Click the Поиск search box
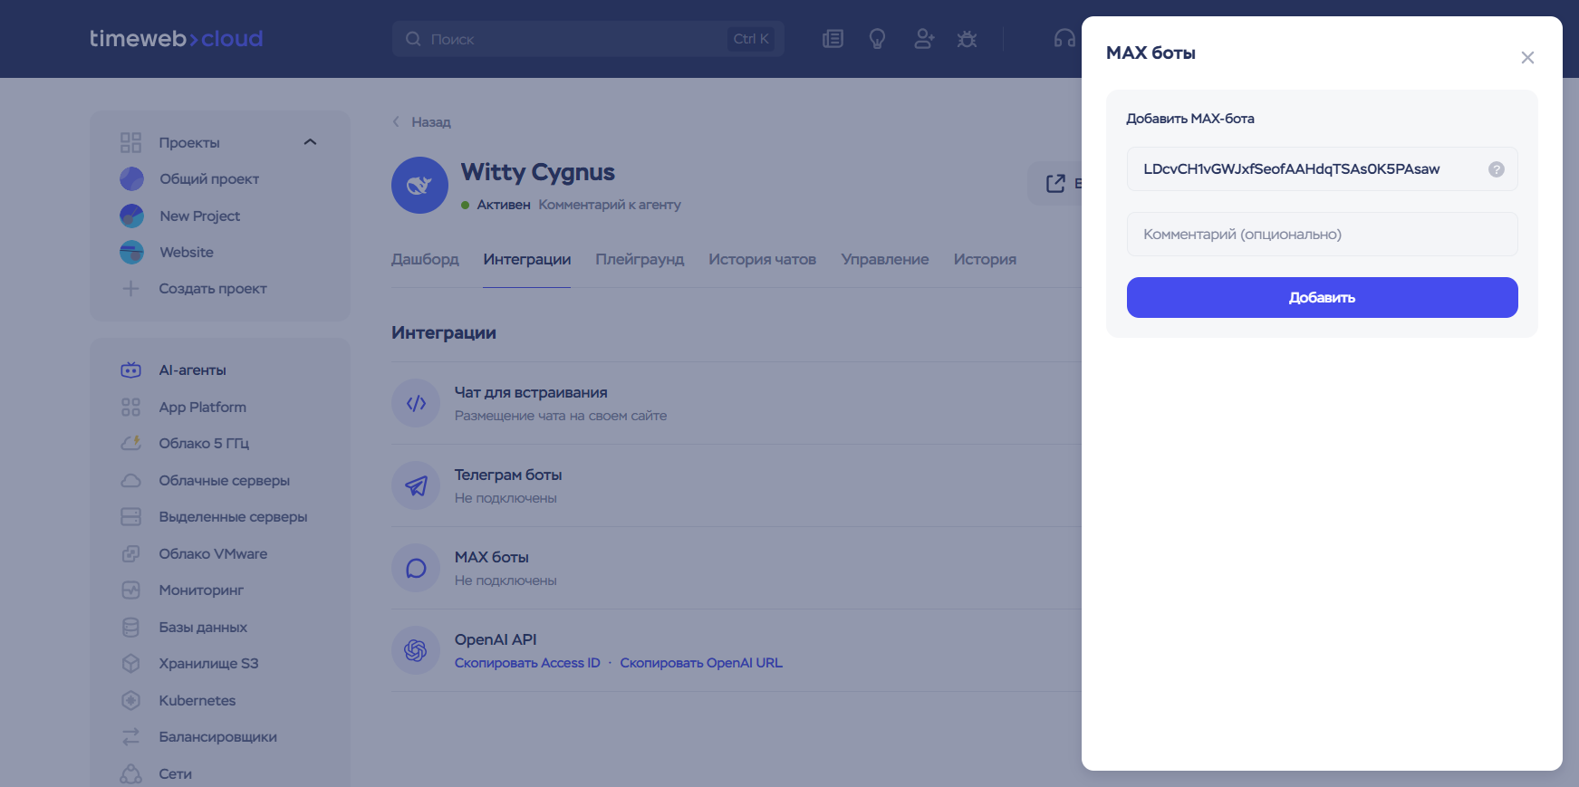This screenshot has height=787, width=1579. pyautogui.click(x=589, y=39)
